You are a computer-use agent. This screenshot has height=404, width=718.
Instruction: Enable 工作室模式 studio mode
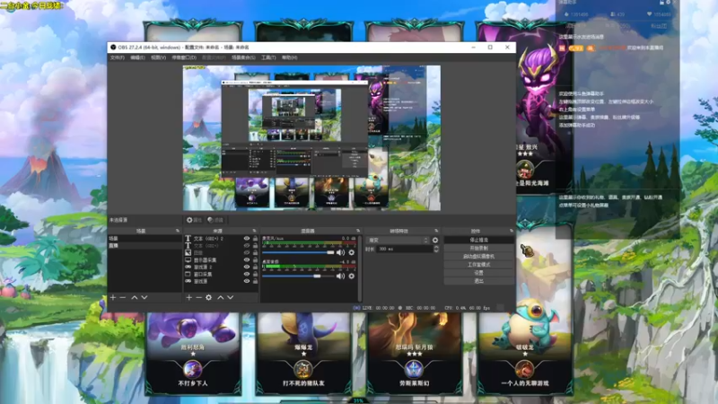tap(478, 265)
